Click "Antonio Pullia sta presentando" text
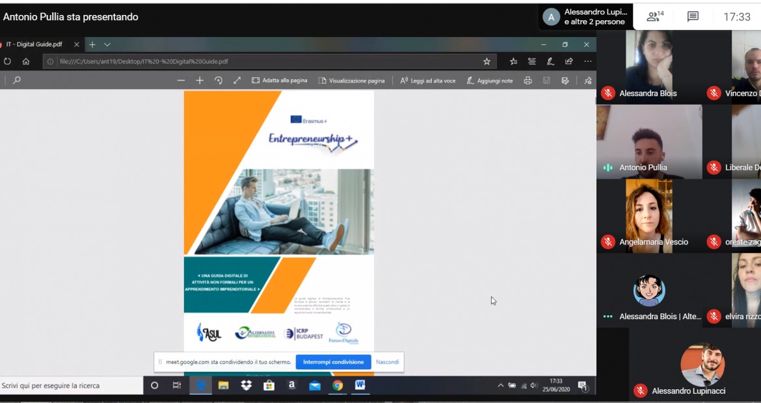Viewport: 761px width, 403px height. pyautogui.click(x=71, y=17)
